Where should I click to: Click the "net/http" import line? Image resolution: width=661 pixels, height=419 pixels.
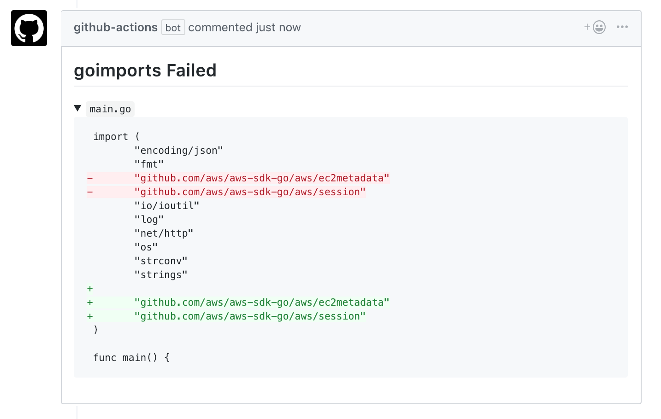click(x=164, y=233)
